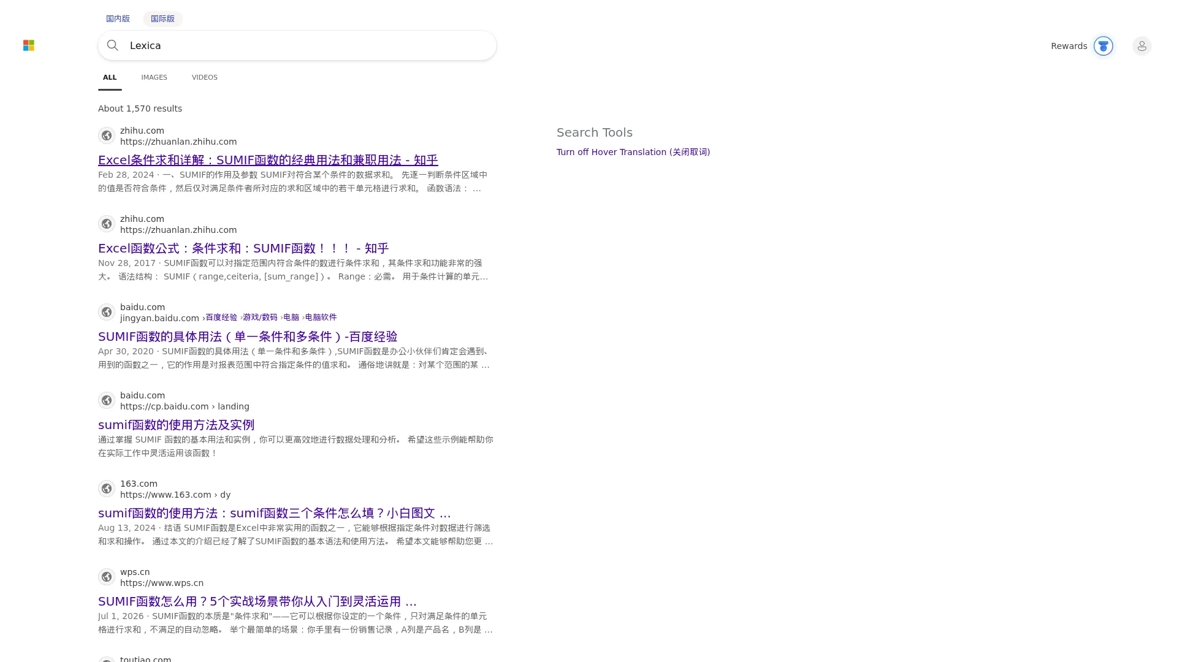
Task: Switch to 国内版 search version
Action: click(x=118, y=18)
